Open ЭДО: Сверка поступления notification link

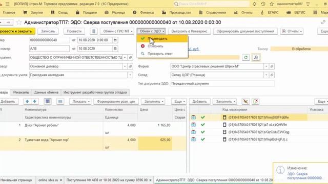[304, 176]
